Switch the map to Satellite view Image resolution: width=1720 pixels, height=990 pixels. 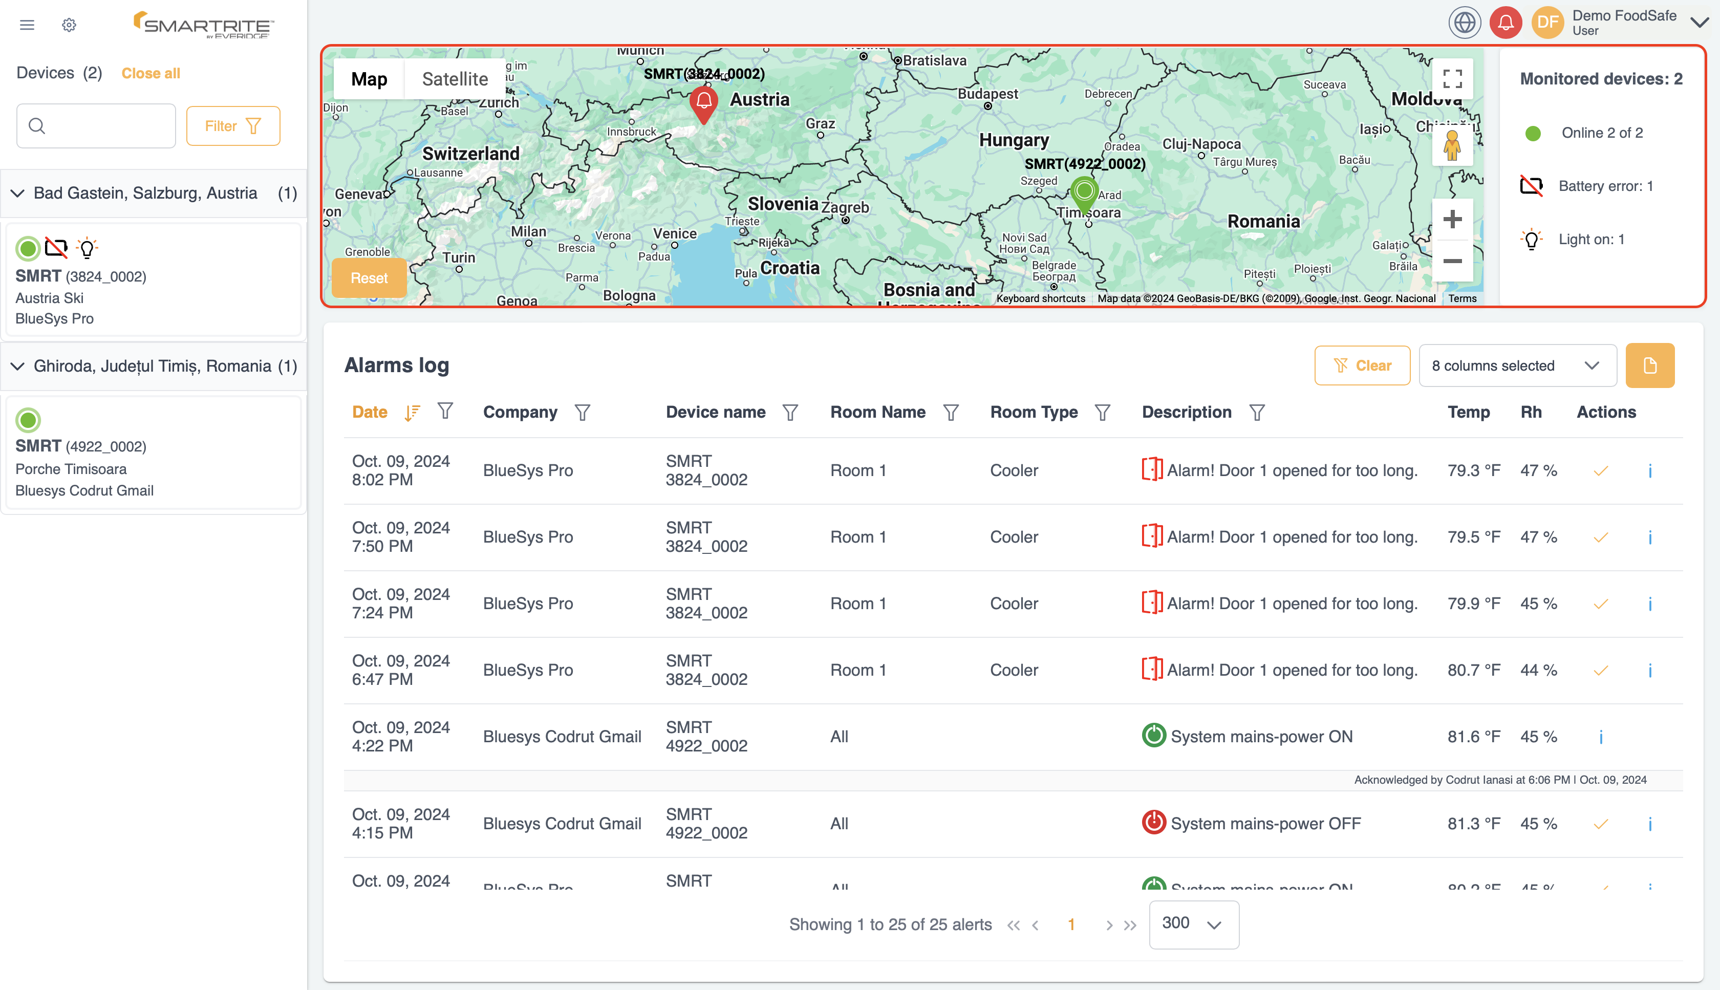(455, 79)
